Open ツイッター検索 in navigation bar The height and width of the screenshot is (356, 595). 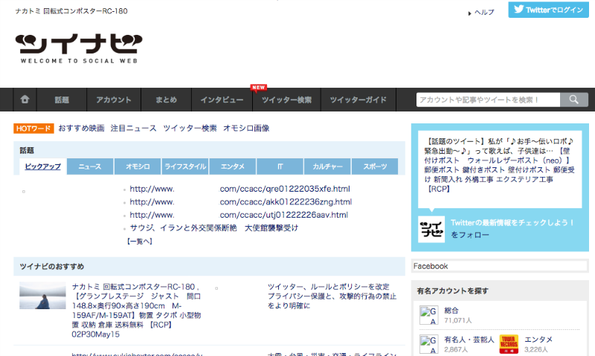(286, 100)
